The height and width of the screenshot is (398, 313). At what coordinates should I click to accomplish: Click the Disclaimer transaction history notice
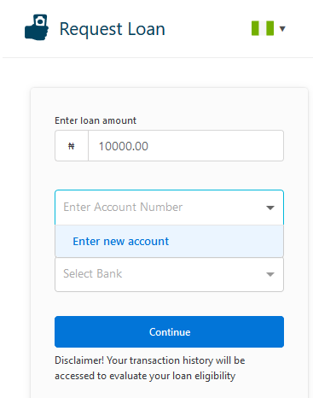[150, 368]
